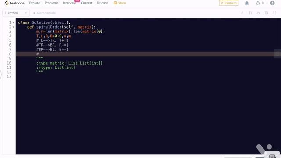Screen dimensions: 281x158
Task: Open the notifications bell
Action: tap(247, 3)
